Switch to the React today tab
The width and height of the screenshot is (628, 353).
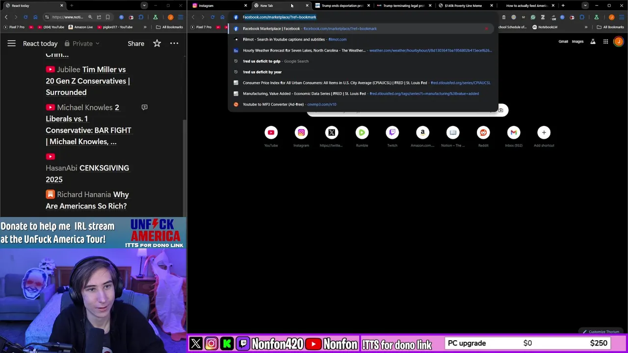click(33, 5)
